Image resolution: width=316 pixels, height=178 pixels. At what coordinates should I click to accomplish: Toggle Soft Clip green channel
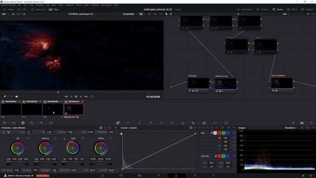[x=223, y=156]
